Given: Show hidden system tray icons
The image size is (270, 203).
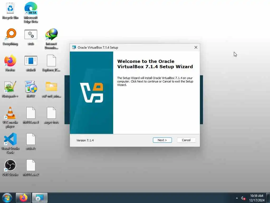Looking at the screenshot, I should 237,198.
